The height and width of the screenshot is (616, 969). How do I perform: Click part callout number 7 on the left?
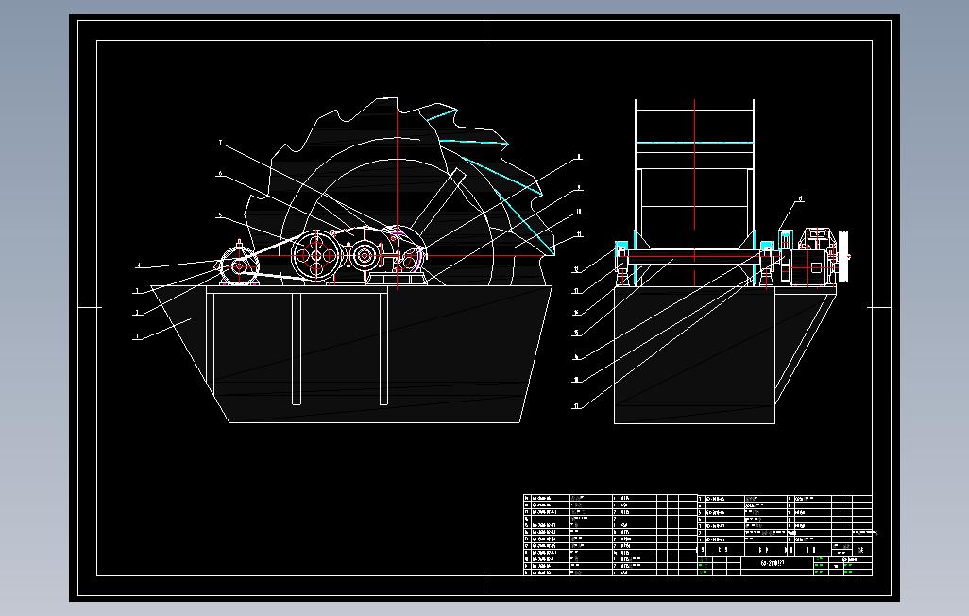point(220,144)
